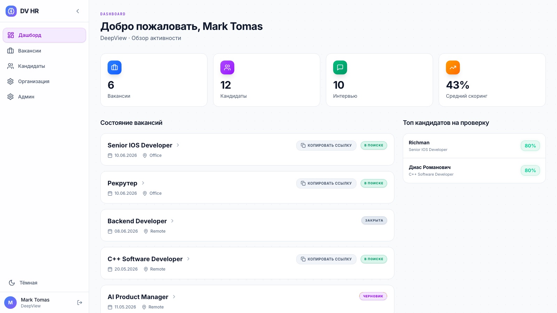
Task: Click calendar icon beside 20.05.2026
Action: pyautogui.click(x=110, y=269)
